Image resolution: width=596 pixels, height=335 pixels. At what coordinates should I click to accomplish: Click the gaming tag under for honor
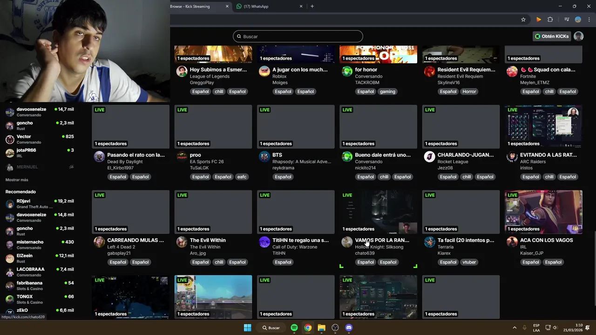(387, 92)
